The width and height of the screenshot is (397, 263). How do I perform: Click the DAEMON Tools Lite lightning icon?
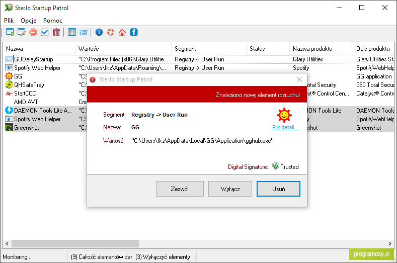click(9, 110)
